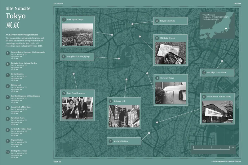Click the kilometer scale bar on map

pos(211,149)
